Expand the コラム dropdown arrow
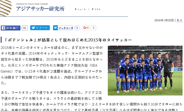 coord(93,9)
